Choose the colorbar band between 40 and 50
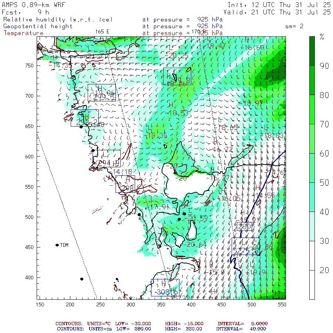Screen dimensions: 333x333 tap(312, 197)
